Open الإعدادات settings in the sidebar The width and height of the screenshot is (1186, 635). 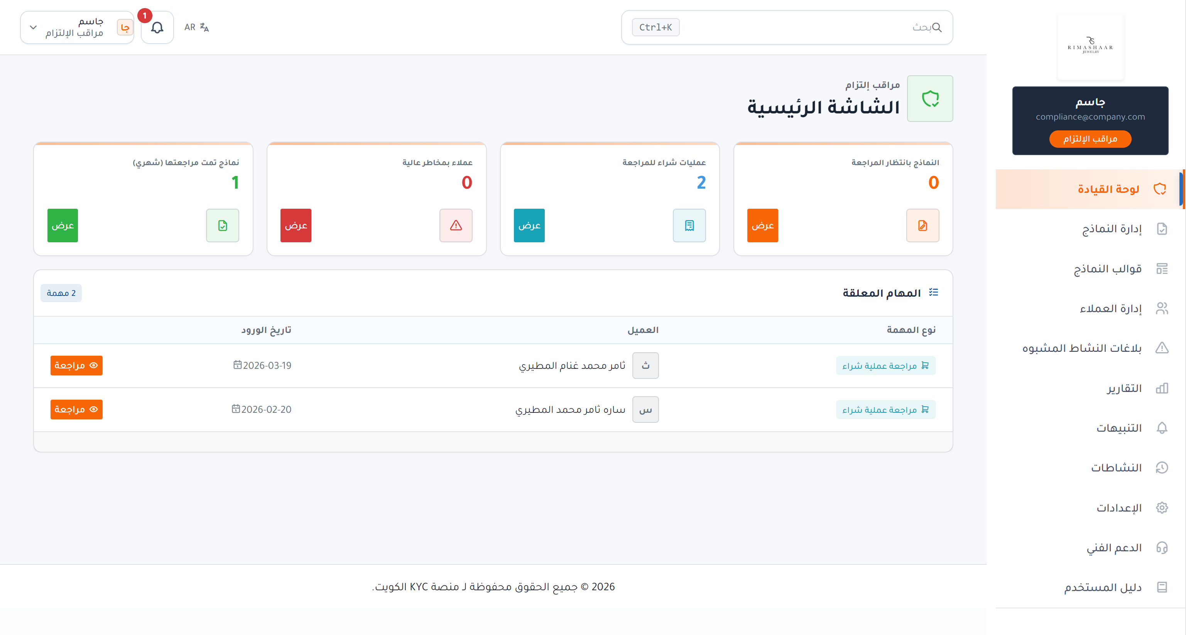click(1118, 507)
